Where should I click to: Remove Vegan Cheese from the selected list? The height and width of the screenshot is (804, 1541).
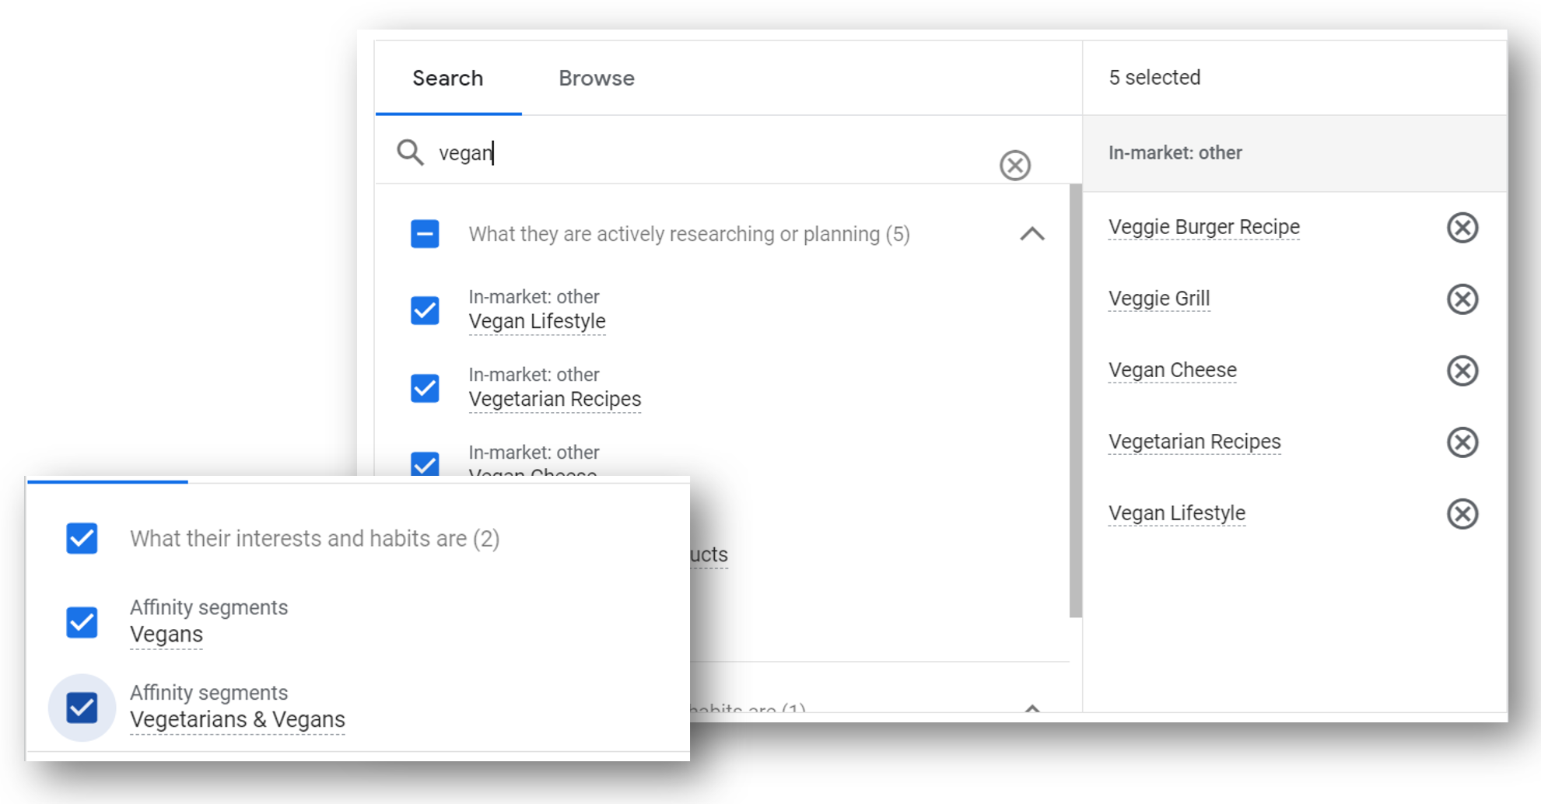click(1463, 371)
